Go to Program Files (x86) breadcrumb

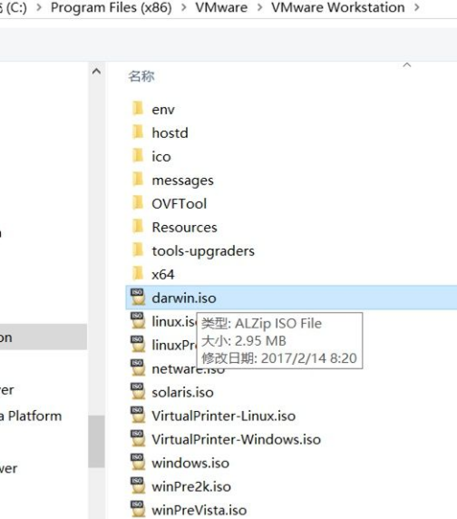coord(112,7)
